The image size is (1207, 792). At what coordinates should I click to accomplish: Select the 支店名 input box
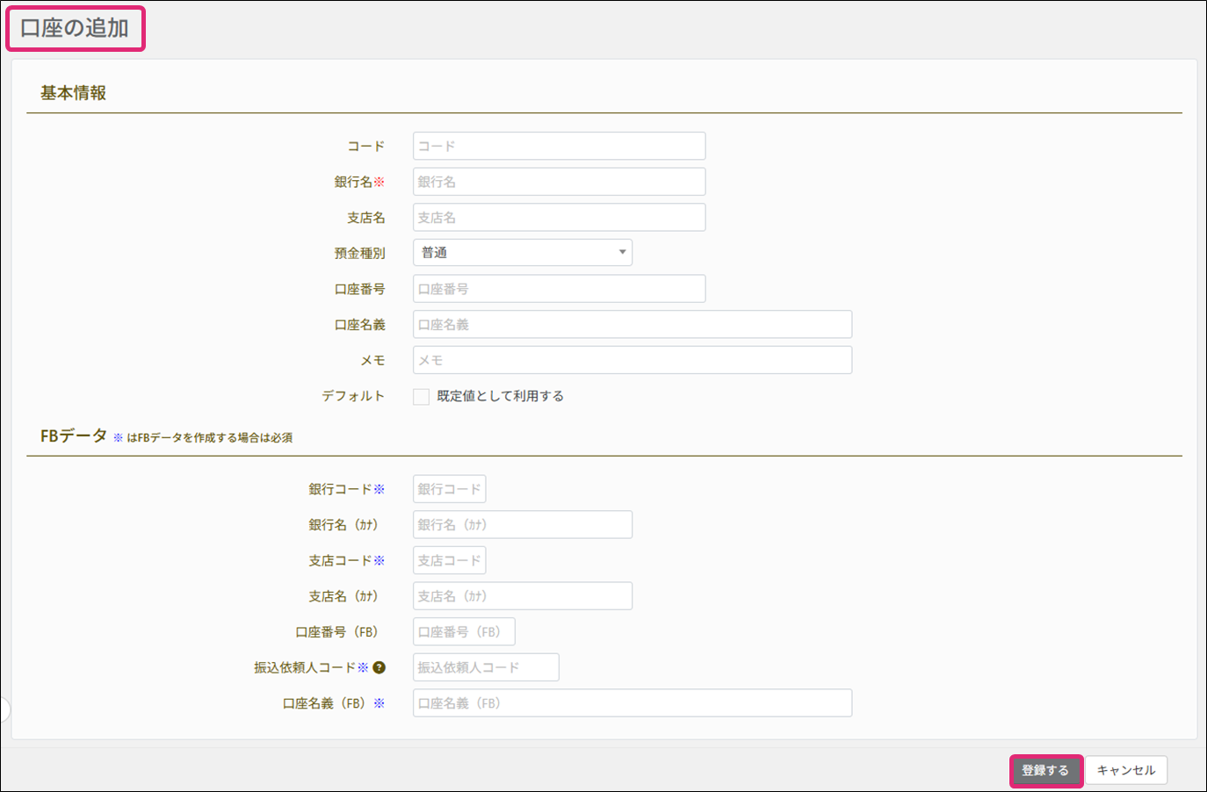click(559, 218)
